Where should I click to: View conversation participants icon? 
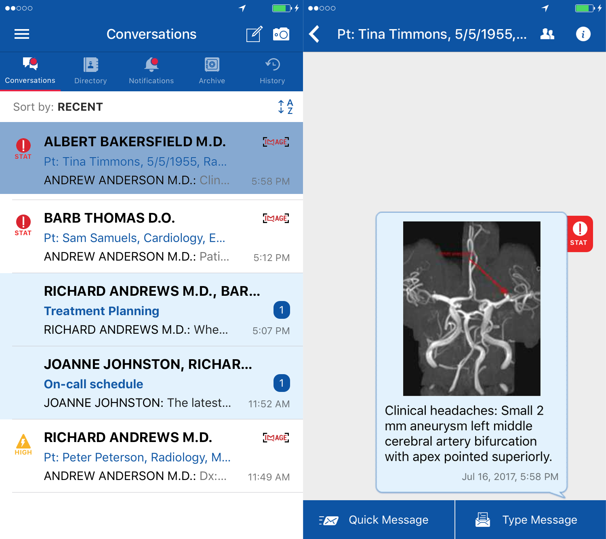click(547, 34)
